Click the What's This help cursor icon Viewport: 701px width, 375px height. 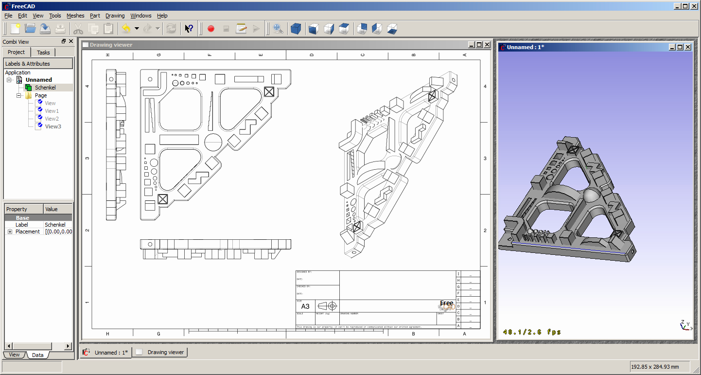[x=189, y=29]
